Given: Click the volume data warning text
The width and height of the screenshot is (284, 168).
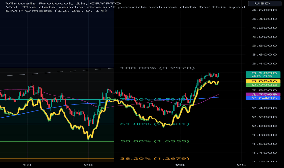Looking at the screenshot, I should click(125, 7).
